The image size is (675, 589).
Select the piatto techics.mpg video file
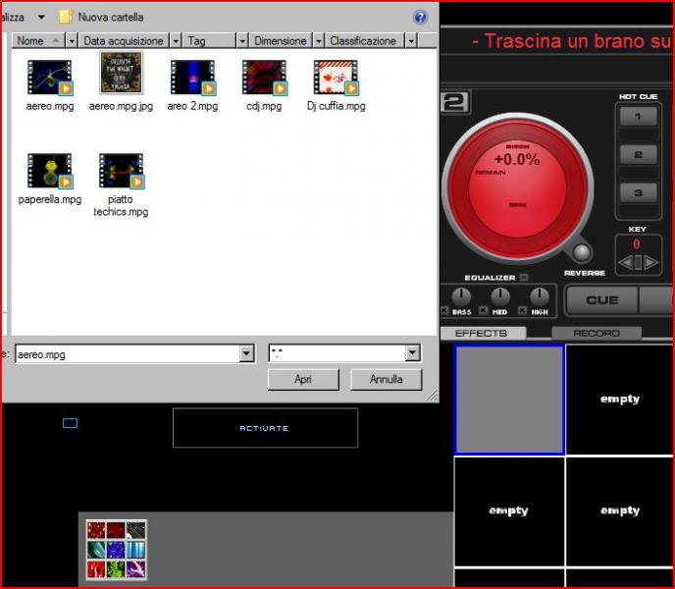pos(121,171)
